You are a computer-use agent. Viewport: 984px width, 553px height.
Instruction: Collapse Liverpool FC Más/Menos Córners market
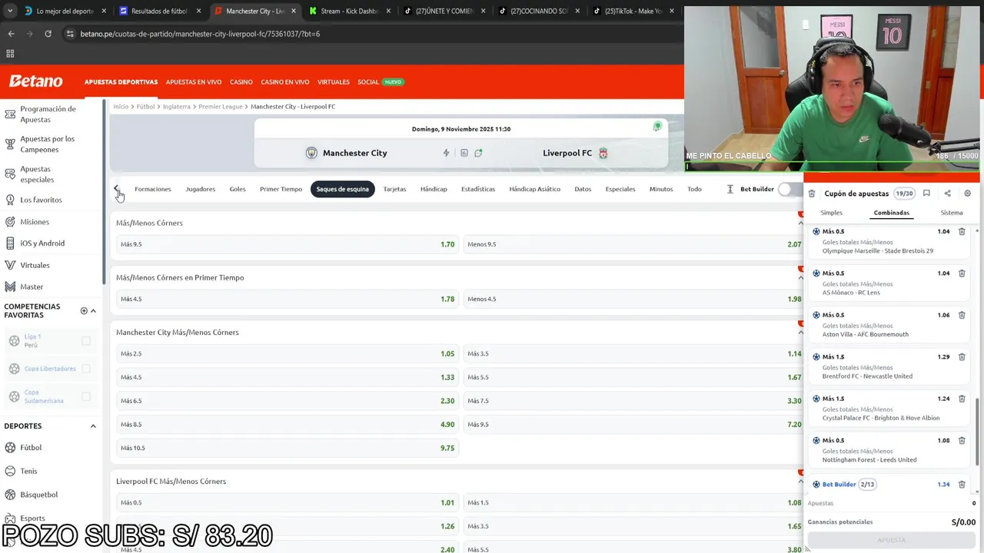point(800,481)
